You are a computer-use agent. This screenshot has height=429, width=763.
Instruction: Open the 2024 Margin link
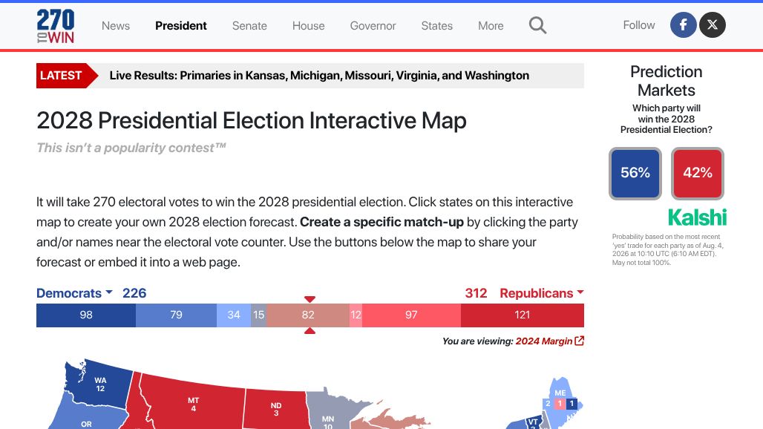click(x=544, y=341)
